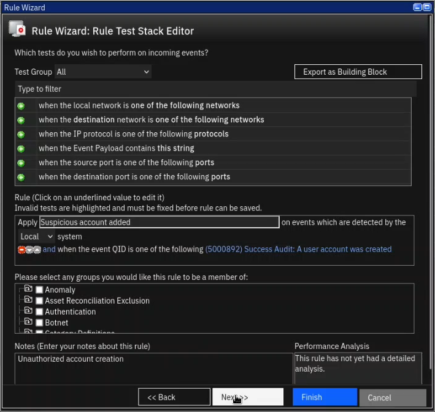Expand the Botnet tree folder
Viewport: 435px width, 412px height.
[x=28, y=322]
